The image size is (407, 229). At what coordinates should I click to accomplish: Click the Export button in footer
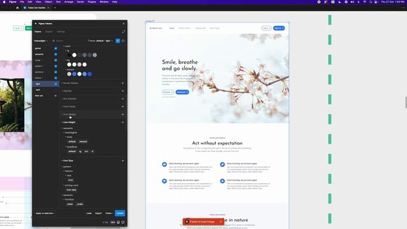(99, 213)
